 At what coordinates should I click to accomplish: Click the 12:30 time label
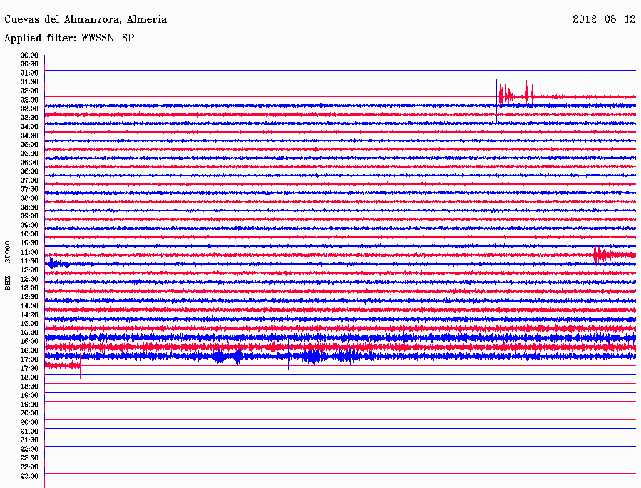point(29,279)
